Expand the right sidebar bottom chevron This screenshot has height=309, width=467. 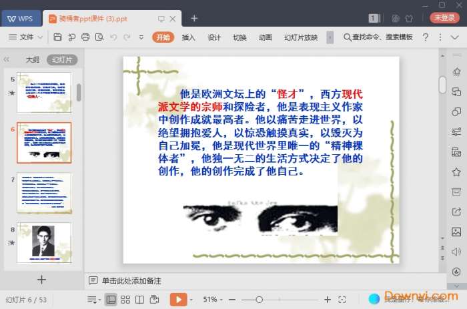[x=456, y=286]
